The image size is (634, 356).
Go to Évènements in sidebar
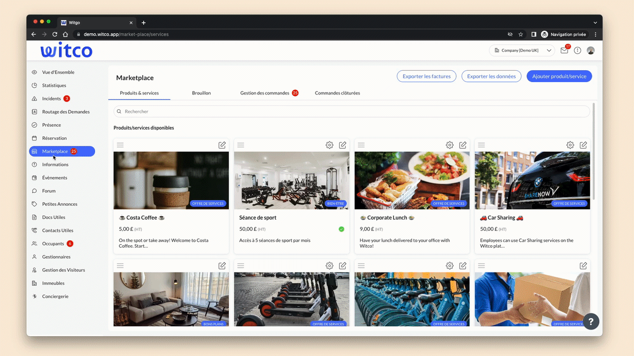(54, 178)
